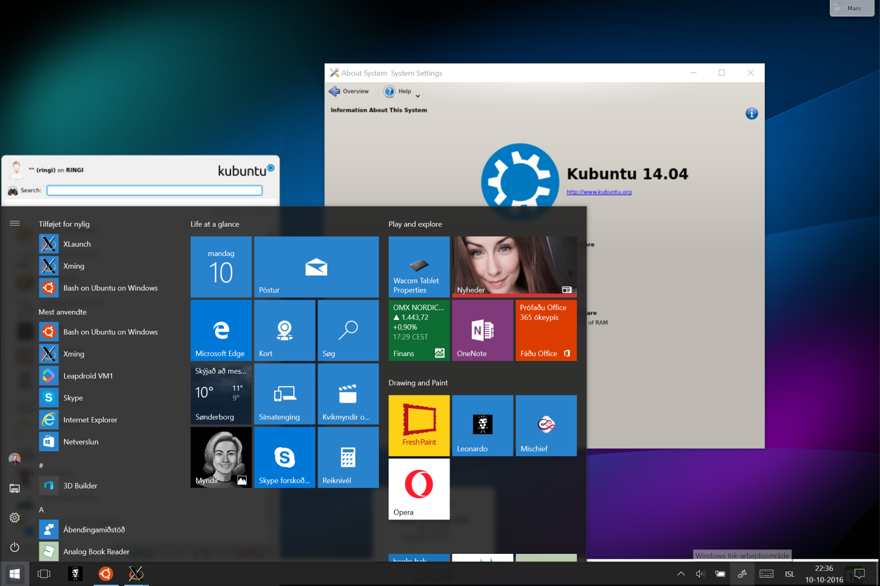880x586 pixels.
Task: Click the Windows Start button
Action: (15, 574)
